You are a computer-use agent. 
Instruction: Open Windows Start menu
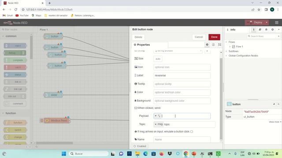(64, 154)
